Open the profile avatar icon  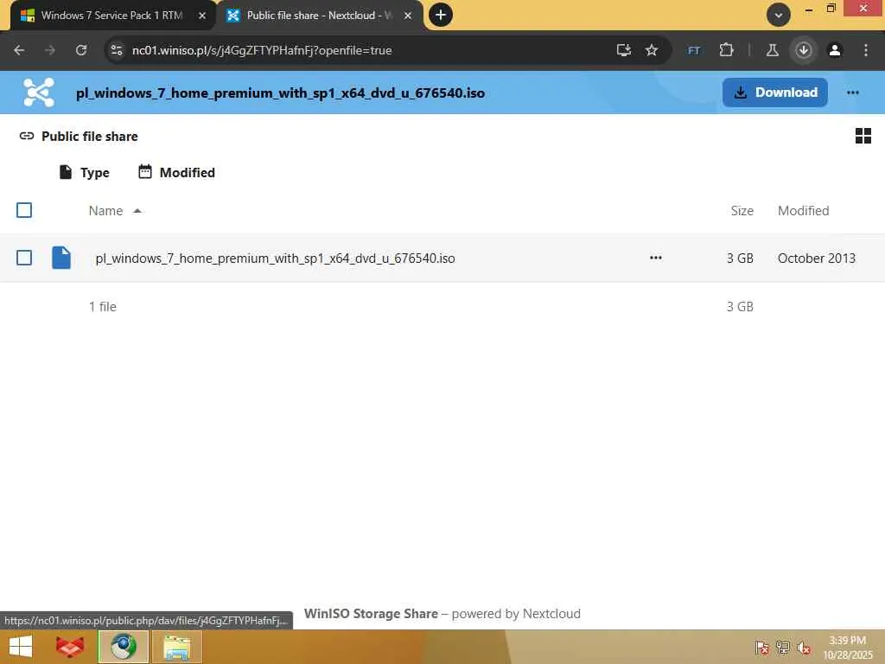(x=835, y=50)
